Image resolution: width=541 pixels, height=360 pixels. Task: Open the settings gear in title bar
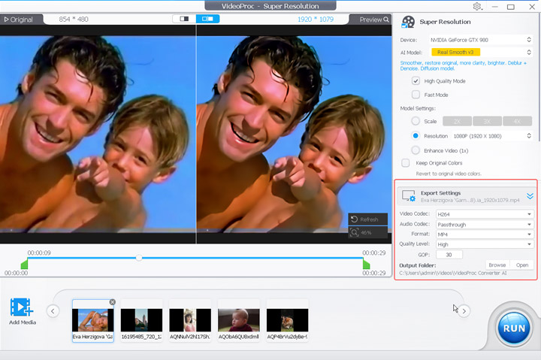tap(477, 7)
